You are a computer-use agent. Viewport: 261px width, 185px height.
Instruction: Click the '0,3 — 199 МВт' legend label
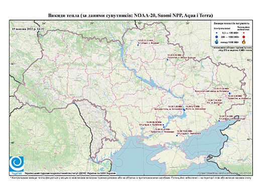tap(230, 33)
